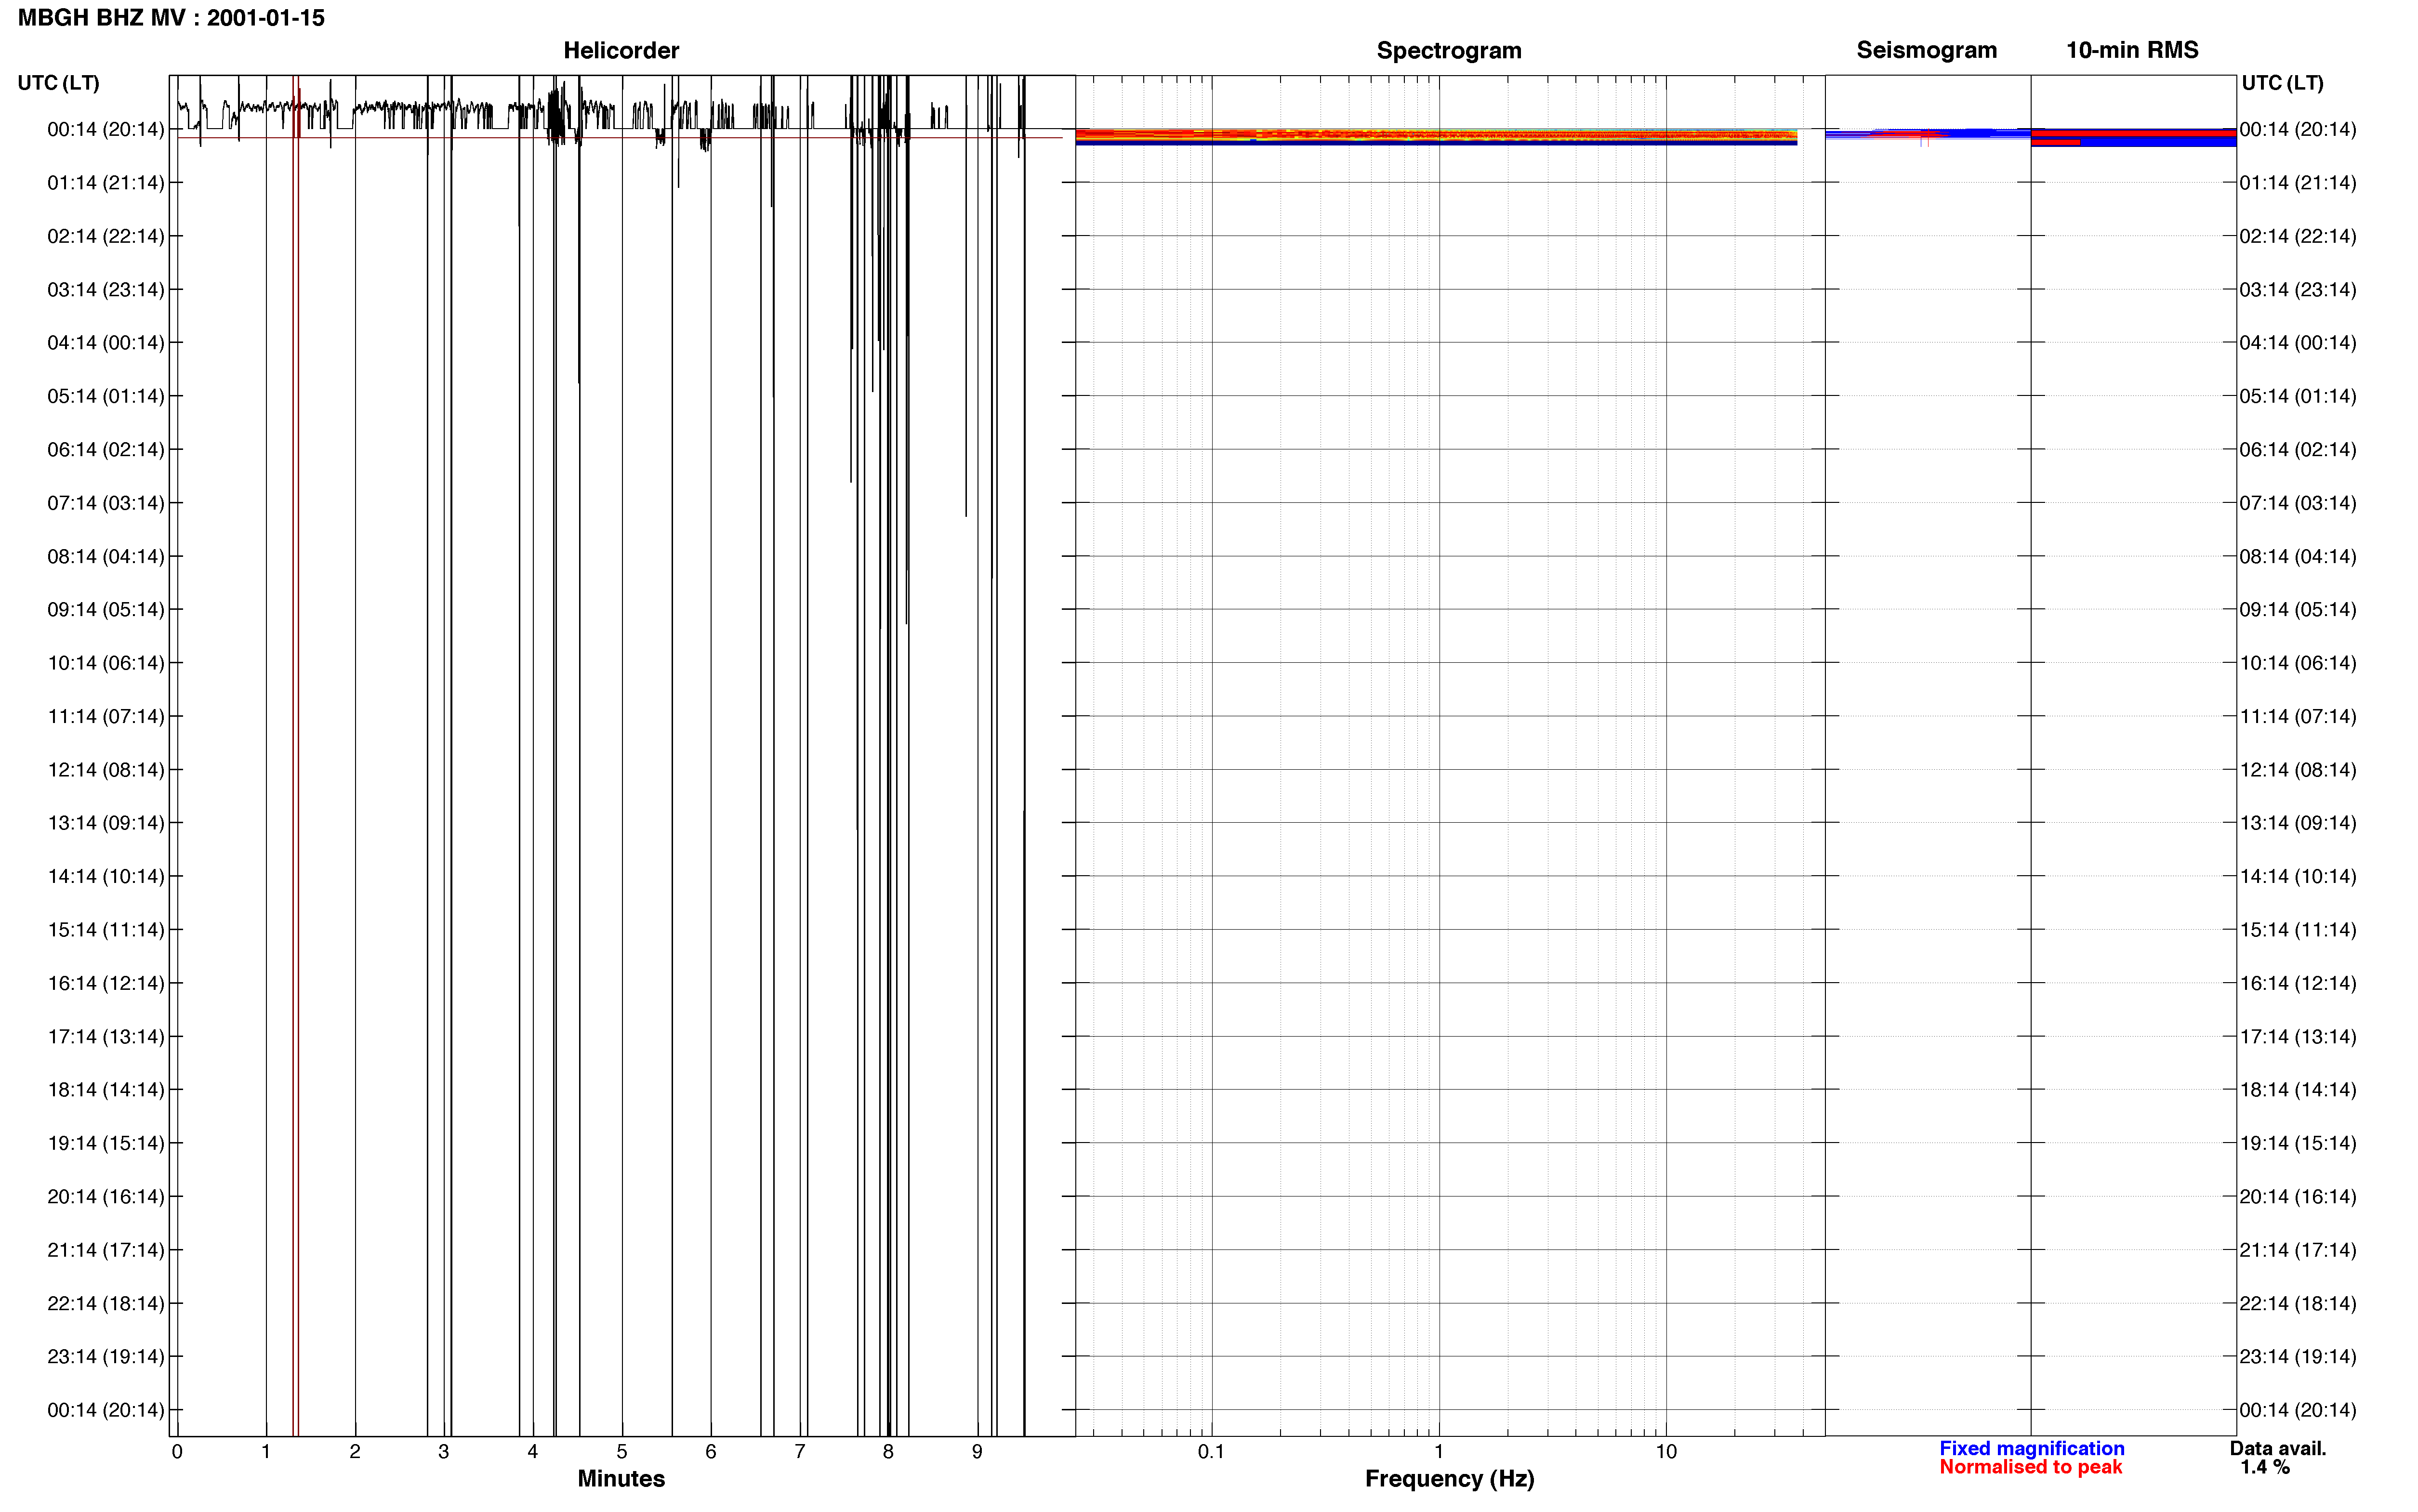The image size is (2418, 1512).
Task: Click left time label '13:14 (09:14)'
Action: point(106,823)
